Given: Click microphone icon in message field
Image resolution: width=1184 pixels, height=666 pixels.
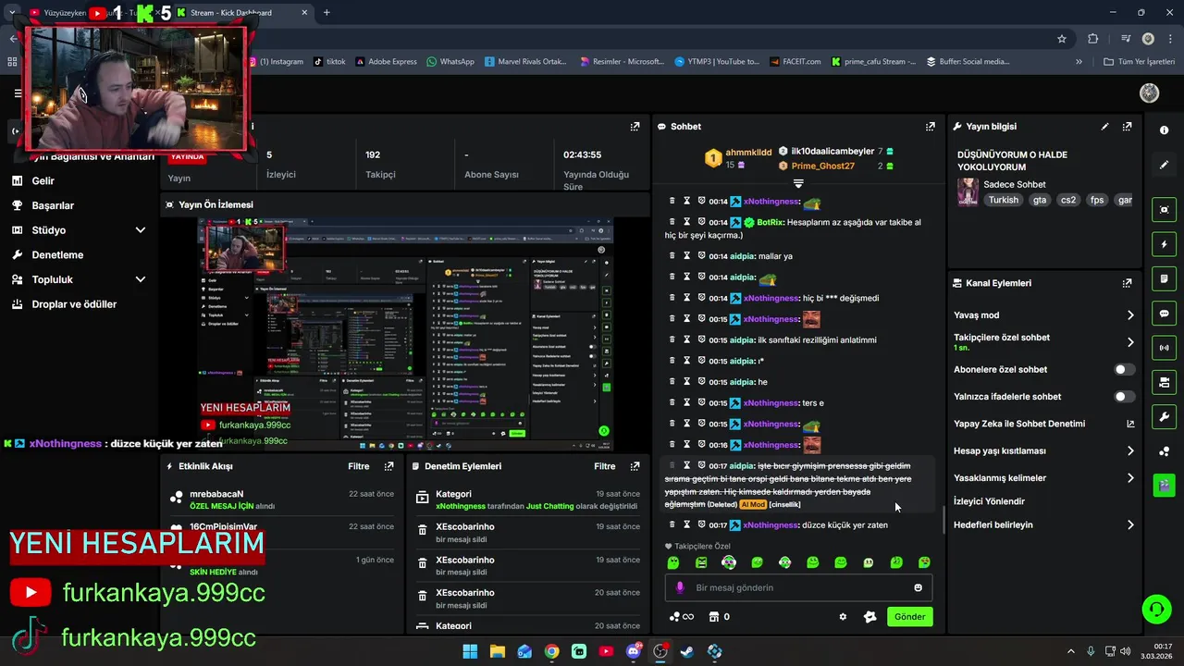Looking at the screenshot, I should pyautogui.click(x=680, y=587).
